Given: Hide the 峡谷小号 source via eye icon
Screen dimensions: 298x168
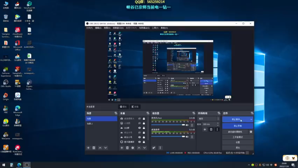Looking at the screenshot, I should [x=139, y=137].
